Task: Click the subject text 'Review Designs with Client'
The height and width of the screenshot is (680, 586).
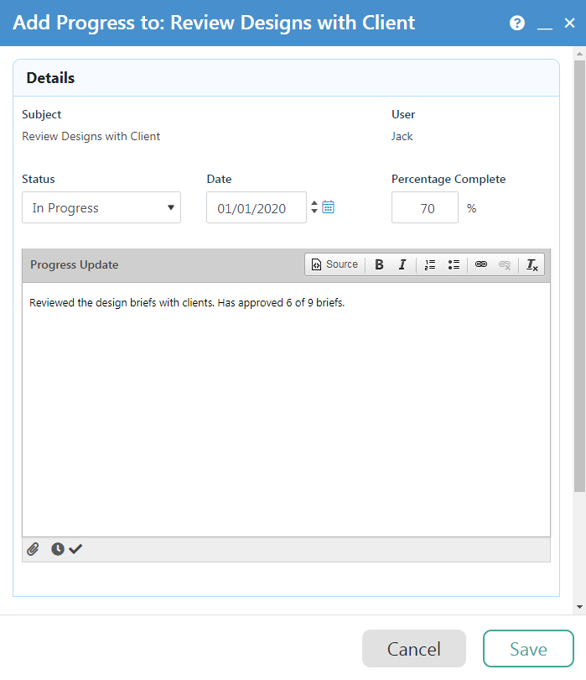Action: pos(91,136)
